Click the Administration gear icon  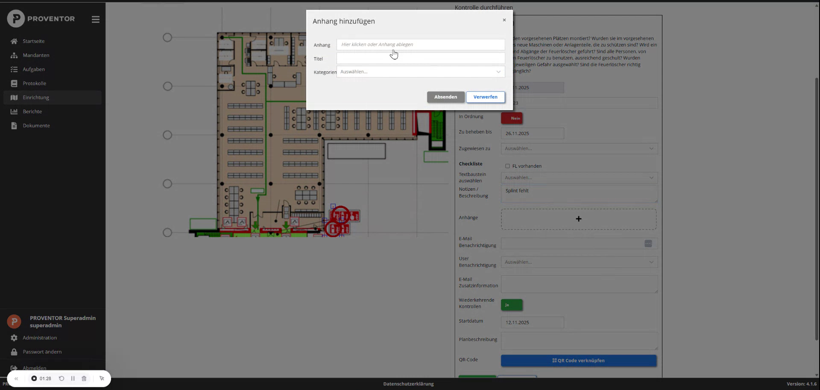coord(14,338)
